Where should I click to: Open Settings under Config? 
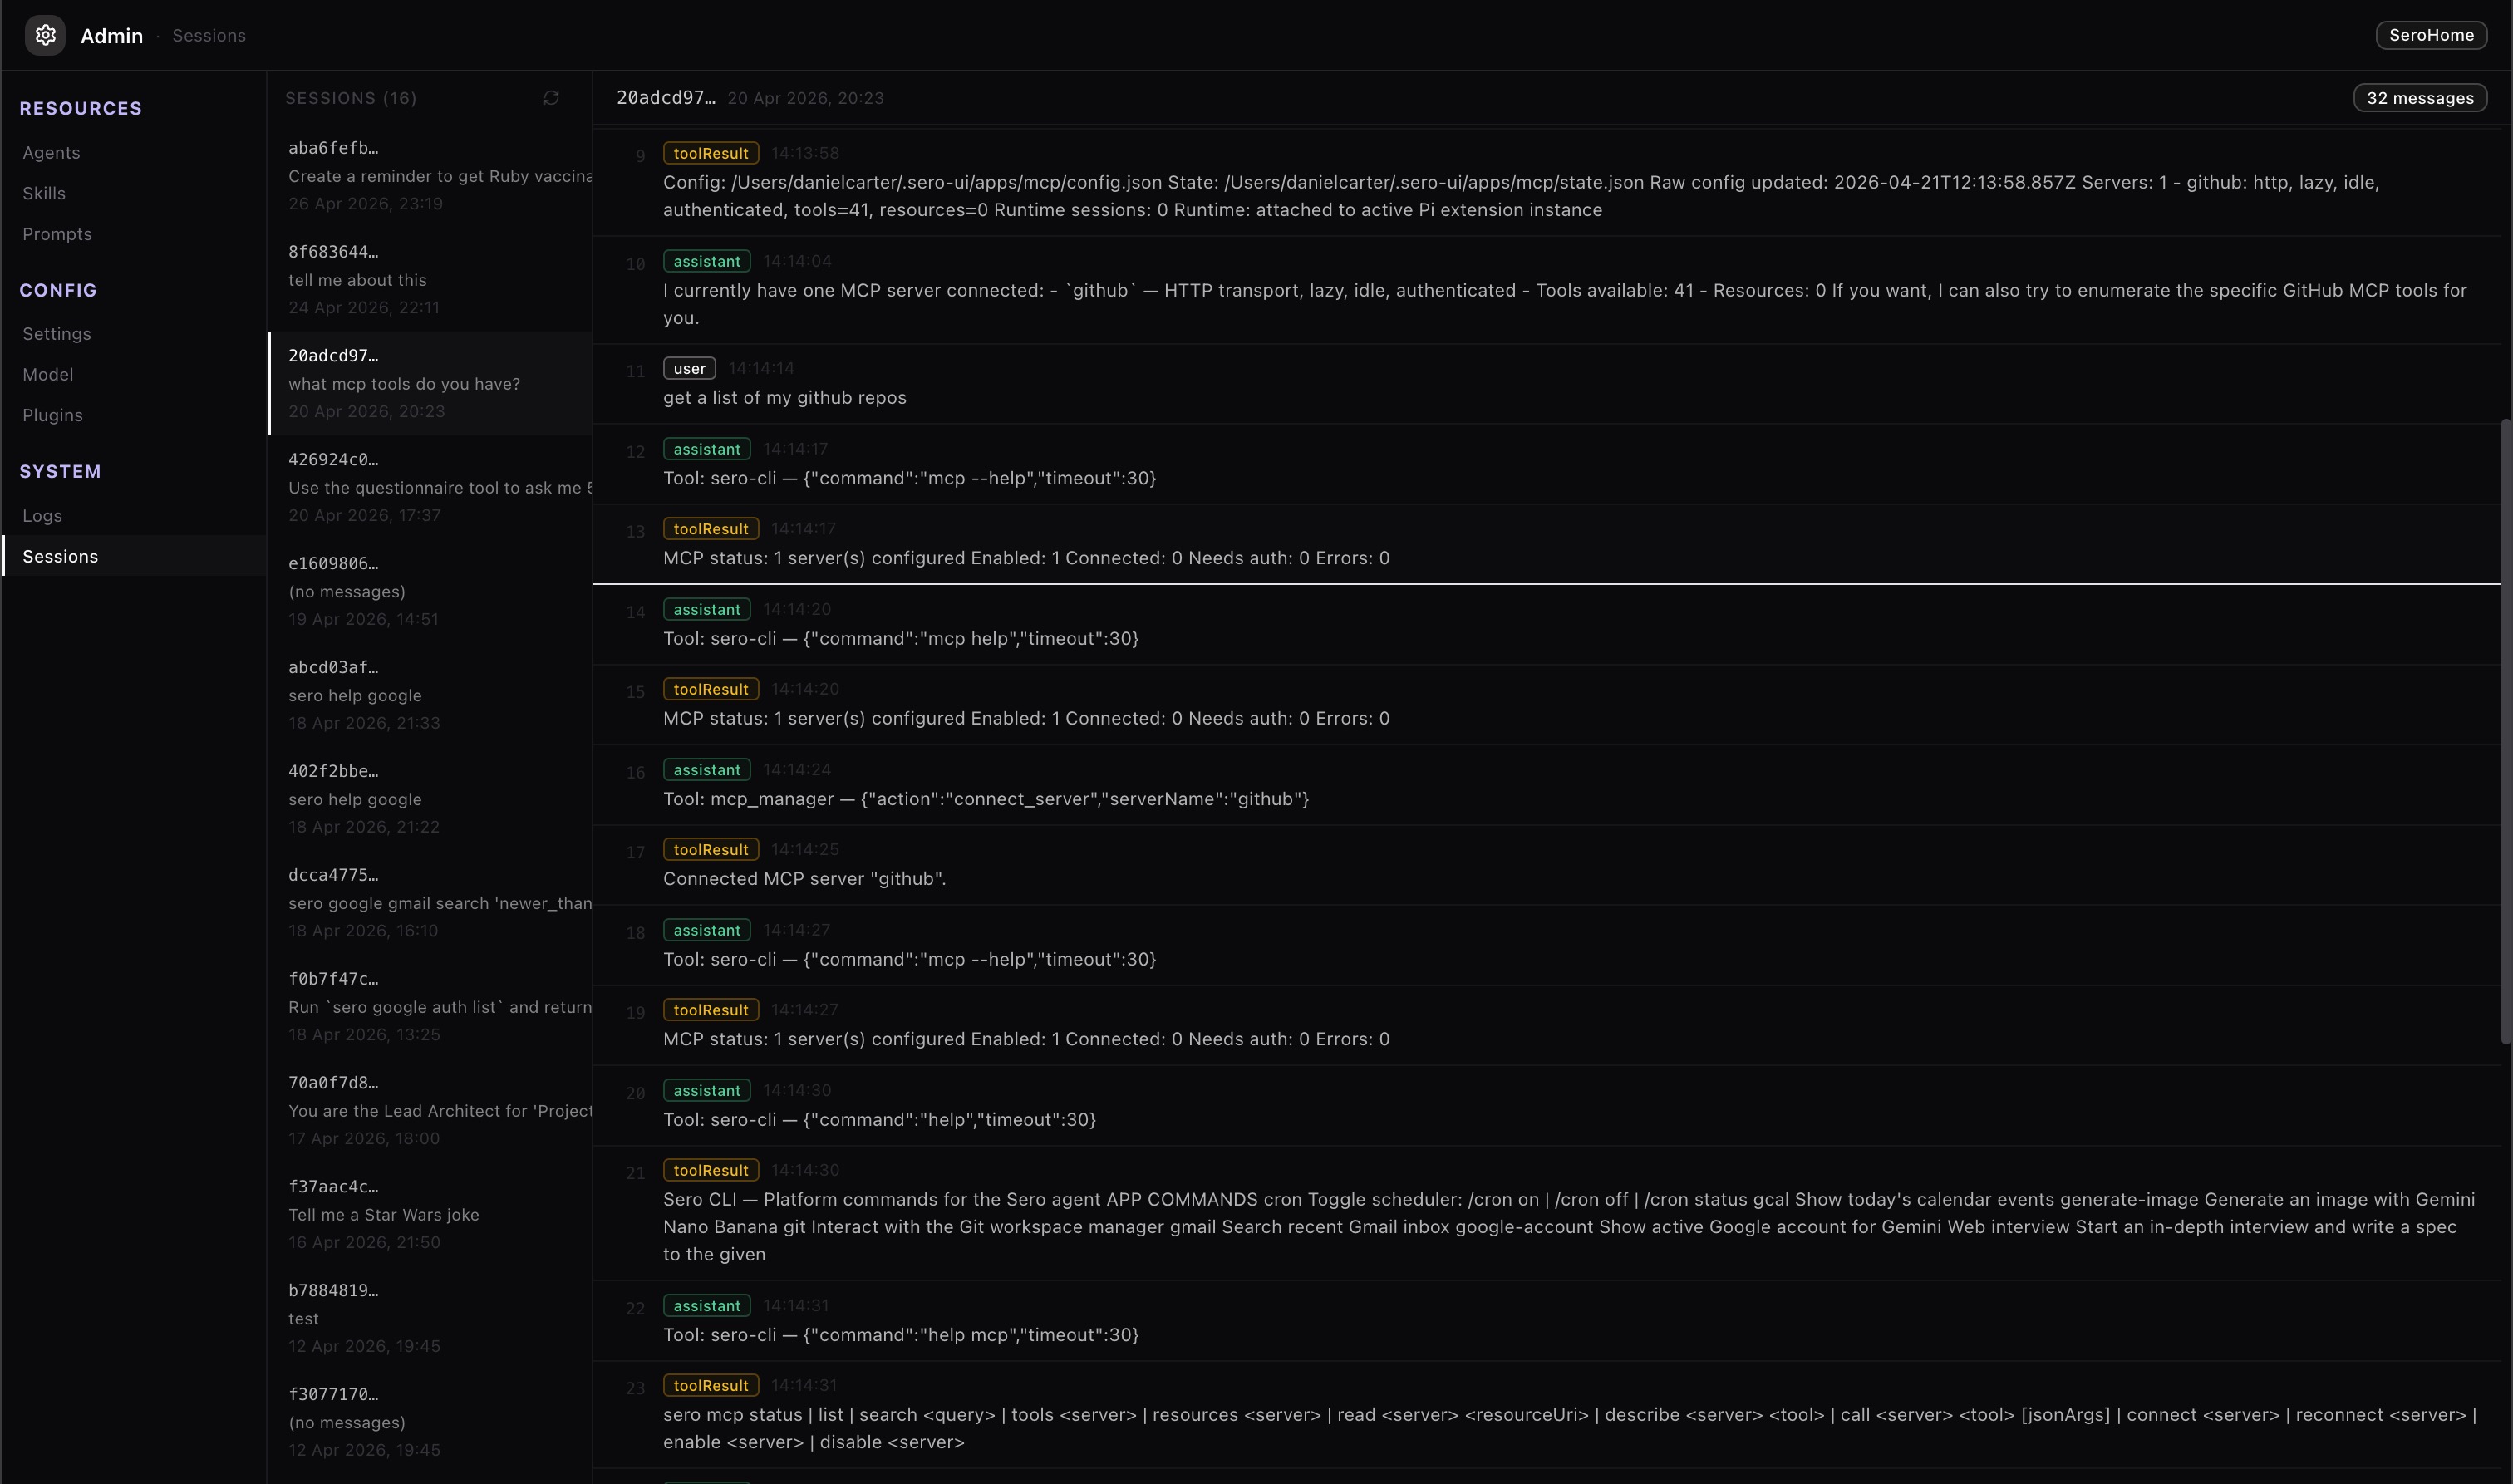click(57, 334)
